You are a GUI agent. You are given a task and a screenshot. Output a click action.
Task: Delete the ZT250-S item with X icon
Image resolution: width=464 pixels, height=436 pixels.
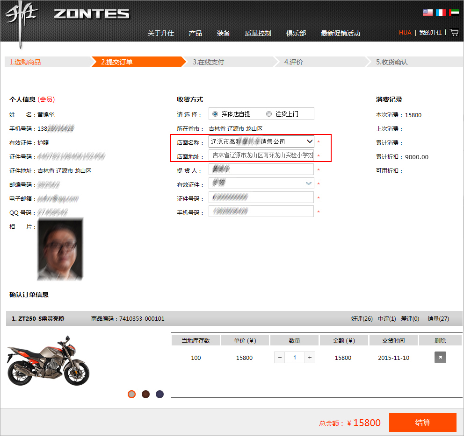coord(440,358)
